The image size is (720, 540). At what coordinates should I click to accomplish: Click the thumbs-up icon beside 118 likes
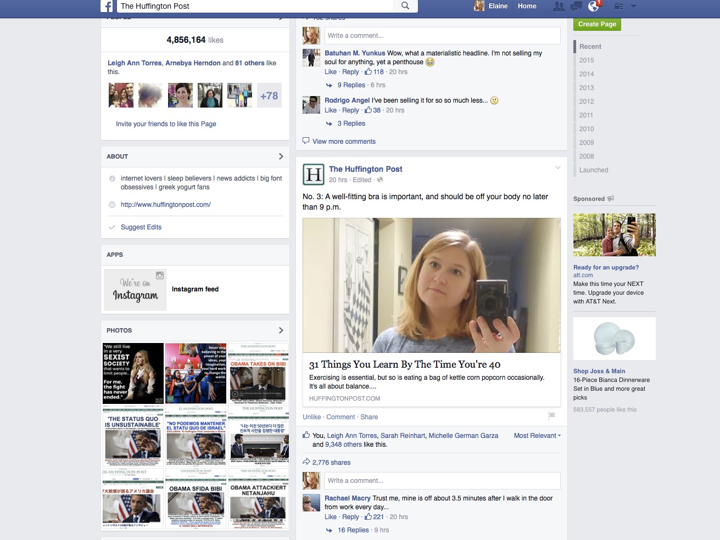pos(369,71)
